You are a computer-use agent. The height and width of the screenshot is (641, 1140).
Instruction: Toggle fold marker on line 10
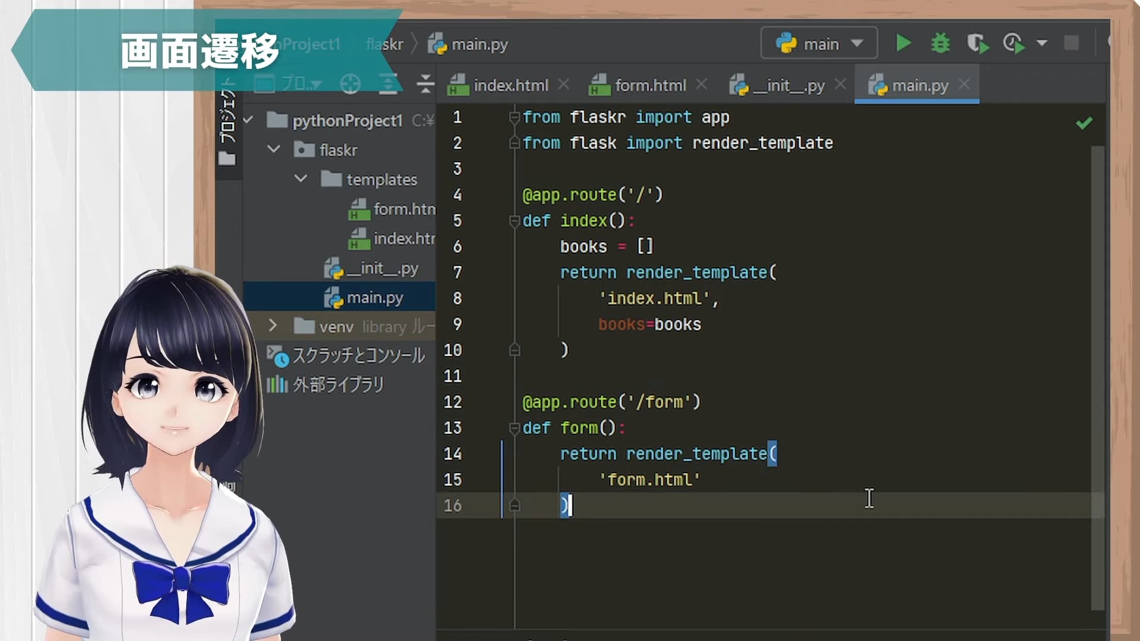(x=514, y=350)
